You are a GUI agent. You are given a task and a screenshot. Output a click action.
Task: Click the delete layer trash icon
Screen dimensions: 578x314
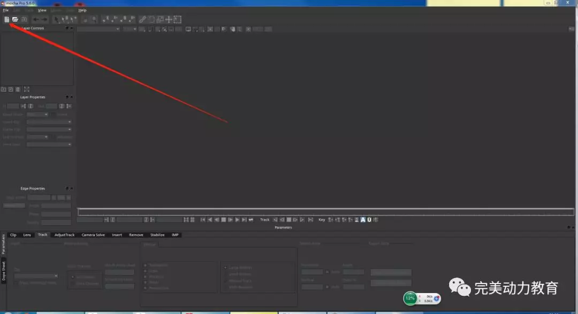pos(18,89)
